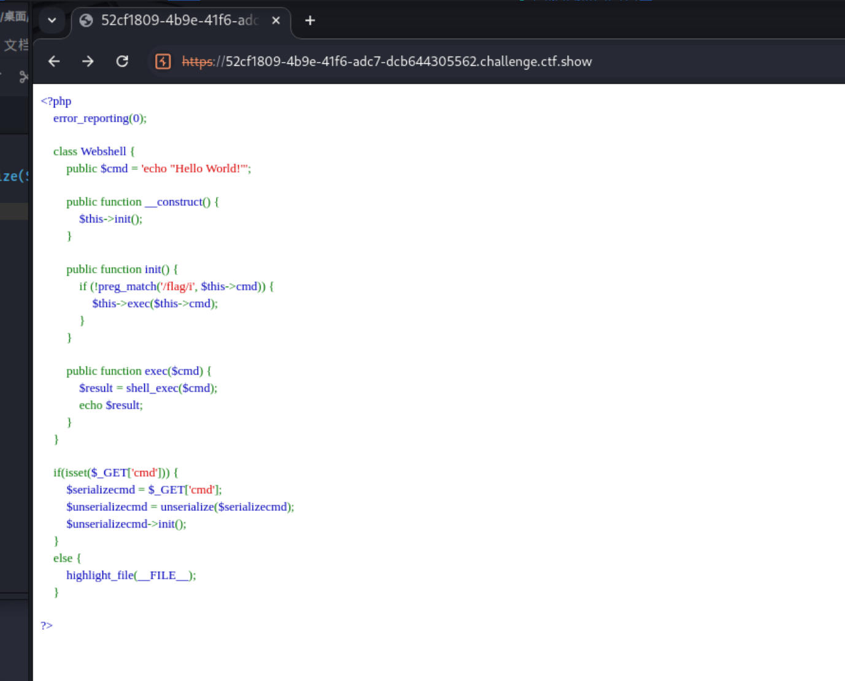The height and width of the screenshot is (681, 845).
Task: Click the crossed-out https in the URL
Action: click(197, 61)
